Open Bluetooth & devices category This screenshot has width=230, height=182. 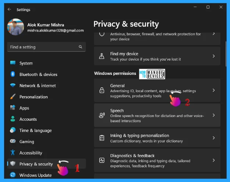coord(39,74)
